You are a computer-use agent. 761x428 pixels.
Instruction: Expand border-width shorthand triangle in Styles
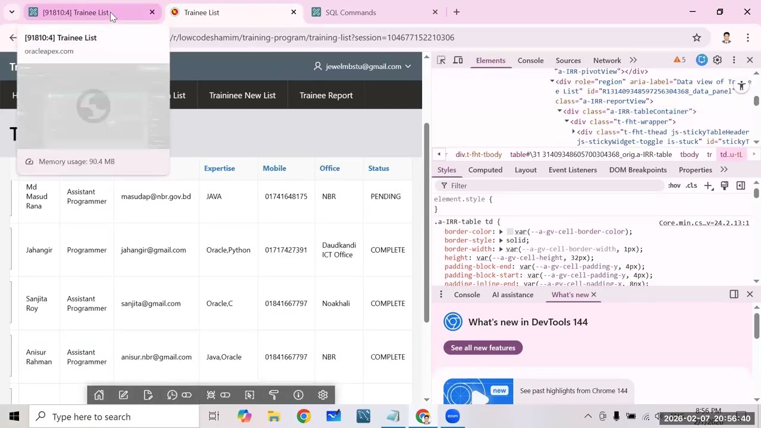tap(501, 249)
